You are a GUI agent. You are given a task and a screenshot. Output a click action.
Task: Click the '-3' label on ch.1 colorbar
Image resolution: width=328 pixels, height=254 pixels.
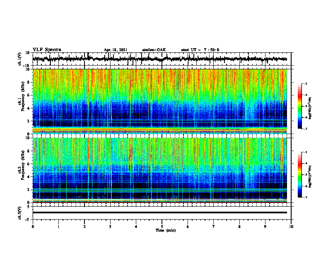tap(305, 84)
